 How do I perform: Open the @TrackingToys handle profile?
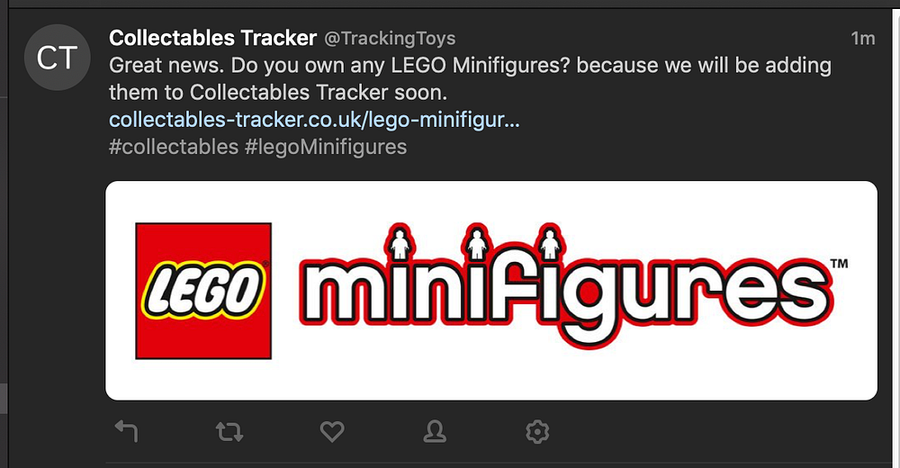pos(389,39)
